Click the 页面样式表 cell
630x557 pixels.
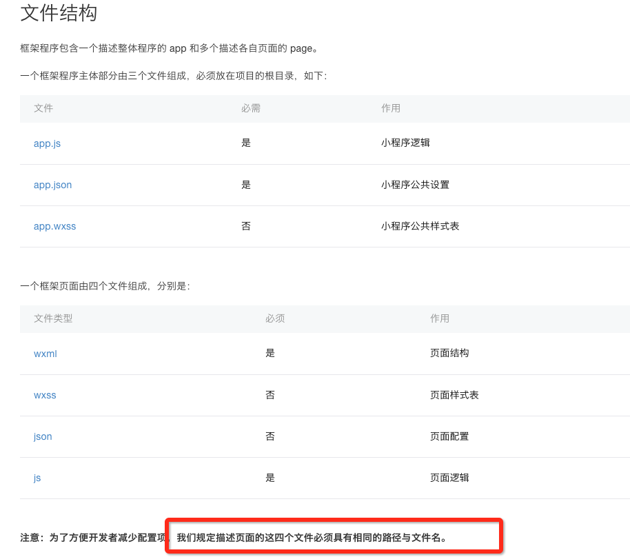(x=454, y=395)
